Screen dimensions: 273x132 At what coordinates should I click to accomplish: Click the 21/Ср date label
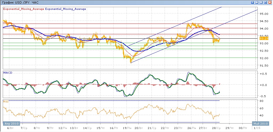pos(152,128)
